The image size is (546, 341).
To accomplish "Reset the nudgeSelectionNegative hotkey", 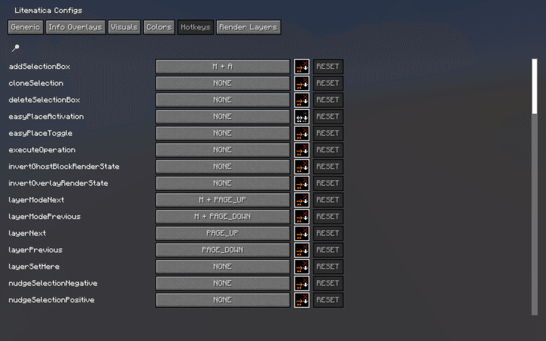I will (x=328, y=283).
